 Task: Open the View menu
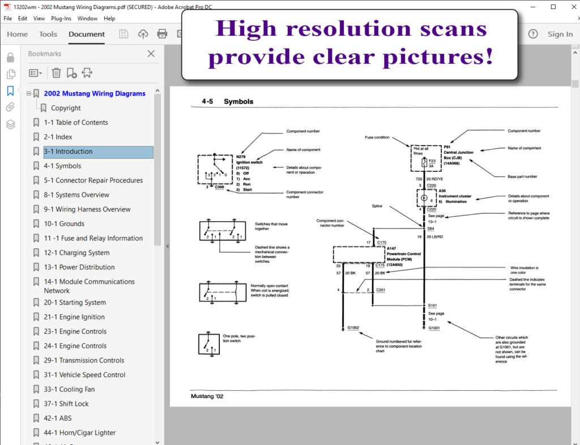39,19
